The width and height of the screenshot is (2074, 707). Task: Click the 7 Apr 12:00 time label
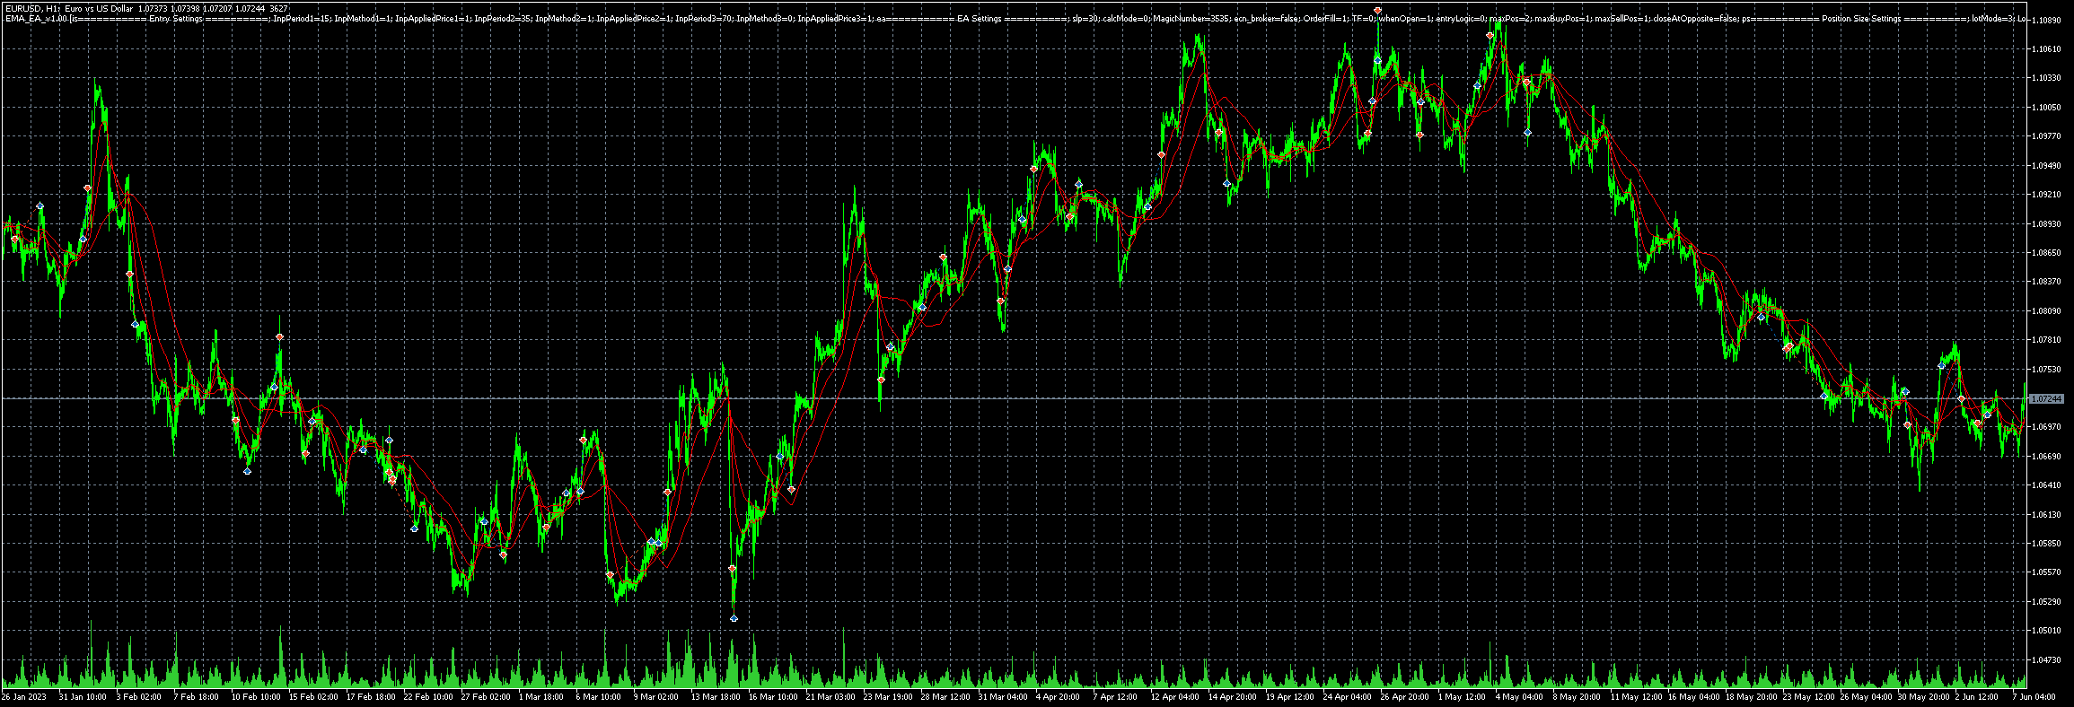(x=1115, y=697)
